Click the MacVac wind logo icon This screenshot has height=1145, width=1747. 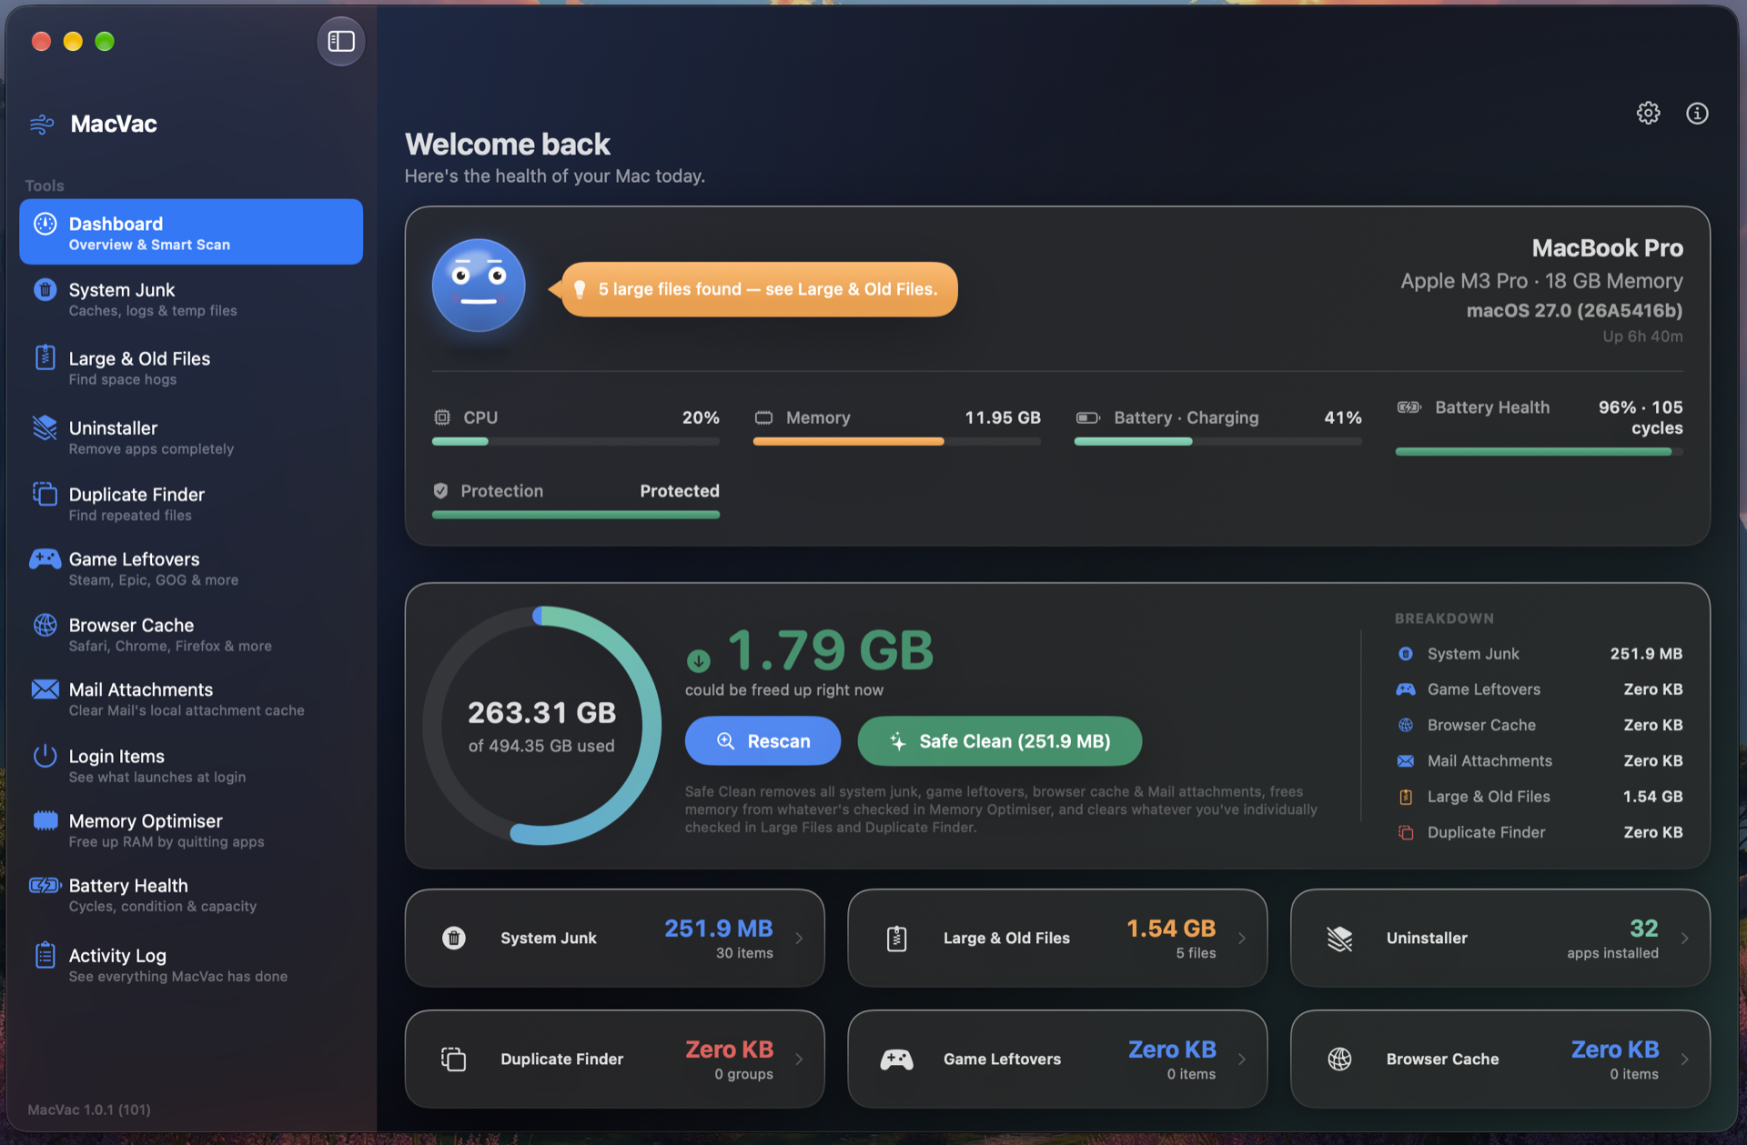pyautogui.click(x=42, y=124)
